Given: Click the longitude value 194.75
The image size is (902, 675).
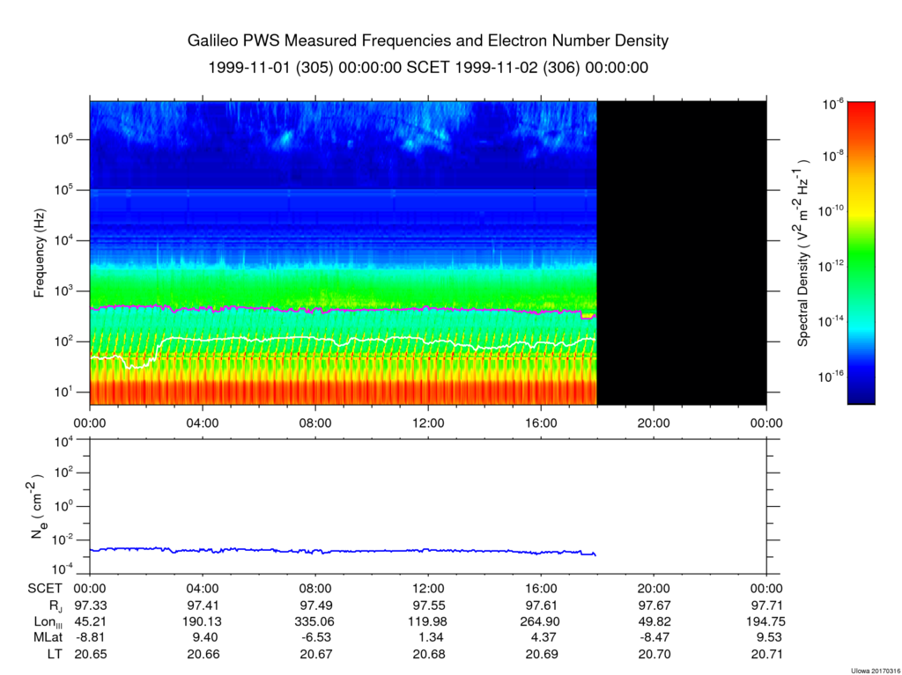Looking at the screenshot, I should click(767, 621).
